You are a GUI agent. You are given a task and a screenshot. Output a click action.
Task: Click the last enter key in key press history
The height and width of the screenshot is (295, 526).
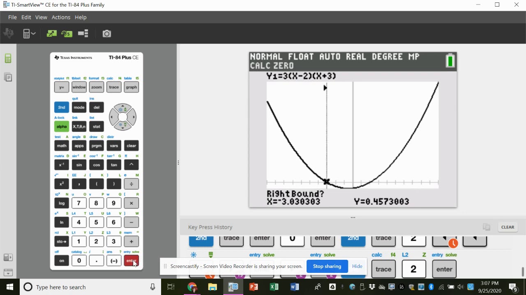point(444,269)
